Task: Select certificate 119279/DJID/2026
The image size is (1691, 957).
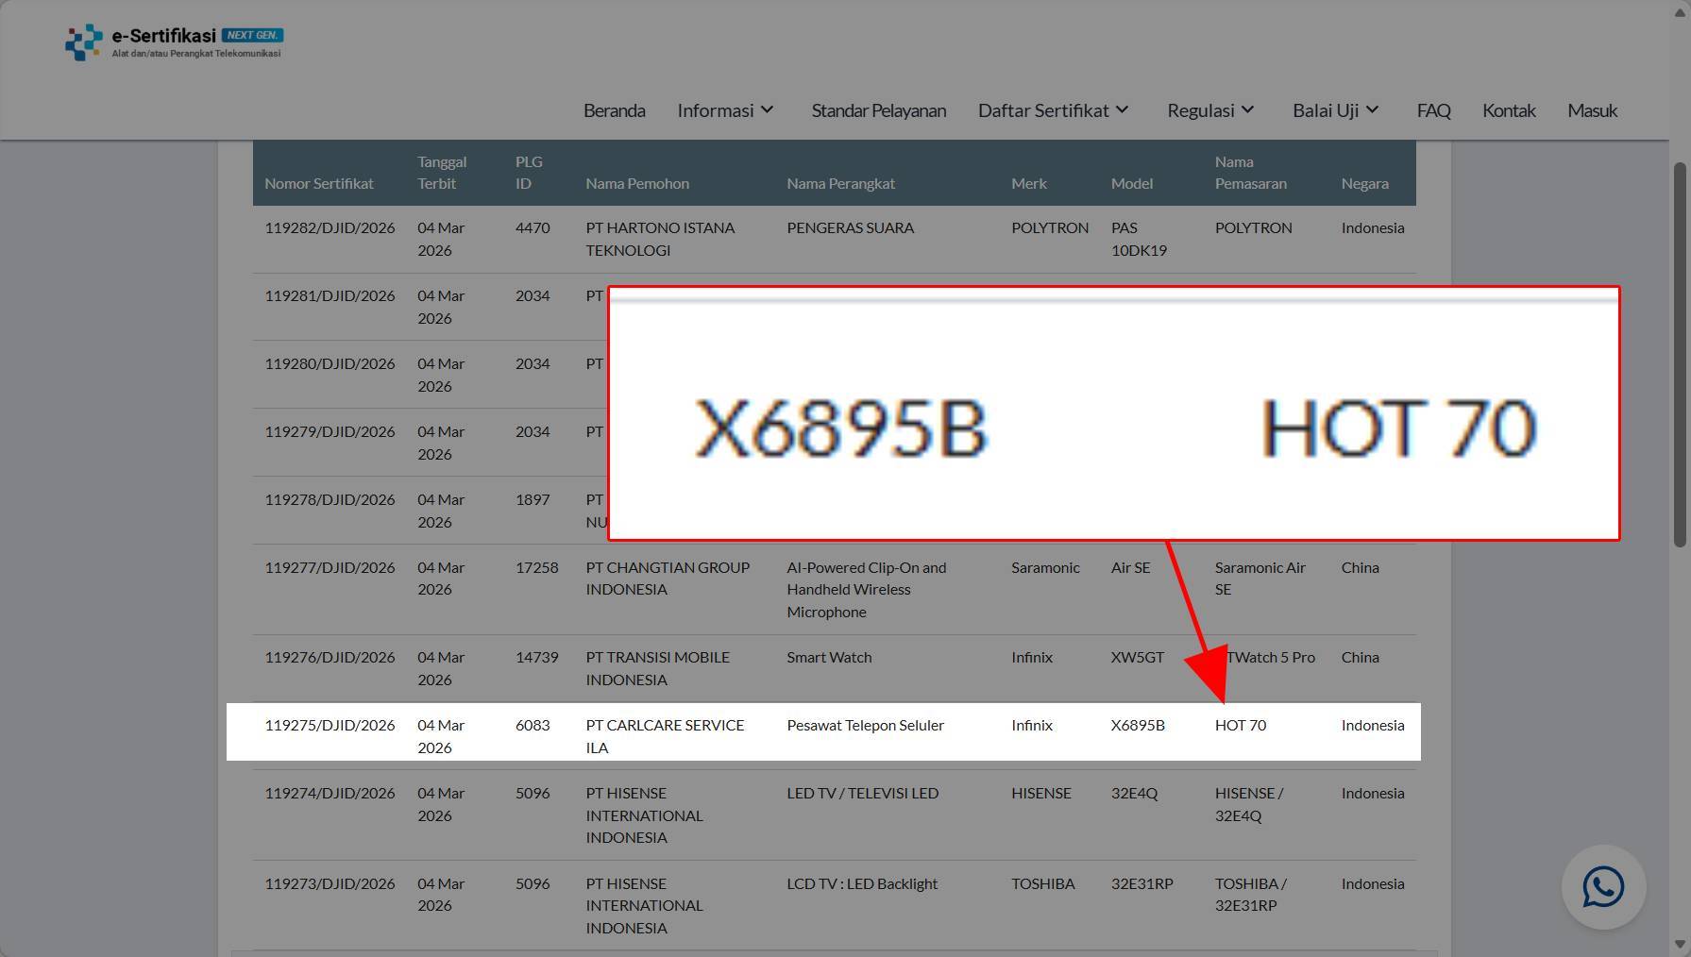Action: coord(330,431)
